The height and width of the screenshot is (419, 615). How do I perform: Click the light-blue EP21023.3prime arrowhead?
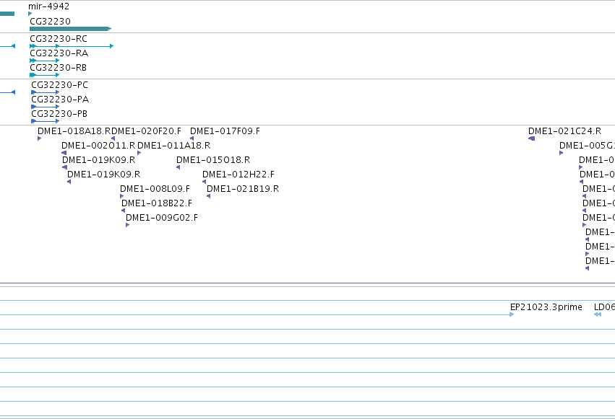(512, 315)
